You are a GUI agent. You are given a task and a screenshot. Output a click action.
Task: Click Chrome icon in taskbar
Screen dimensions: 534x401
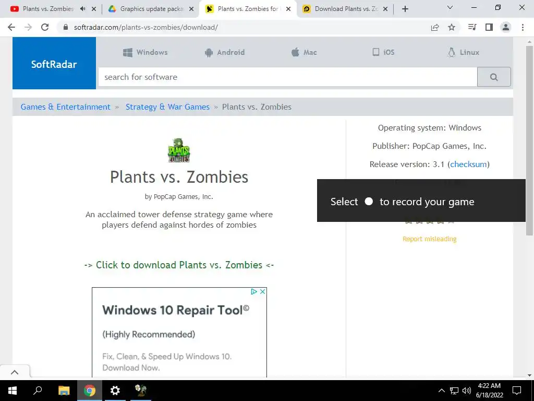90,391
